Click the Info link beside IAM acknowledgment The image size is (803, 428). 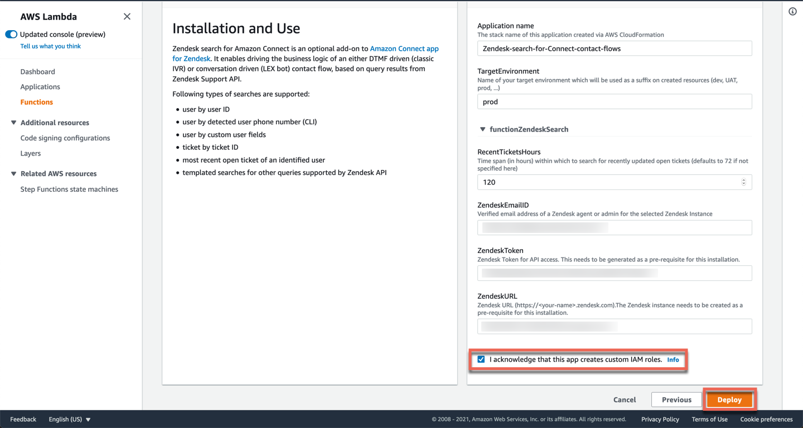tap(673, 360)
